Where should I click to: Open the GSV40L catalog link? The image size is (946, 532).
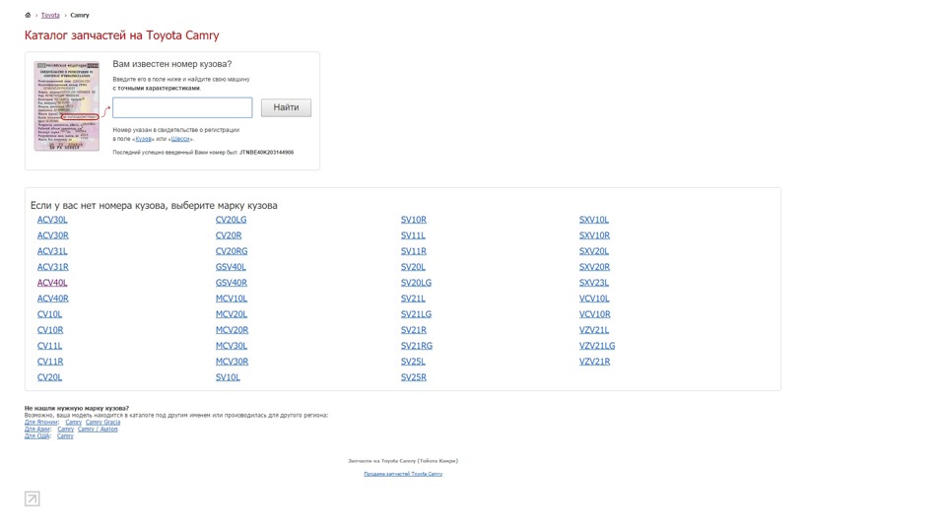click(231, 267)
